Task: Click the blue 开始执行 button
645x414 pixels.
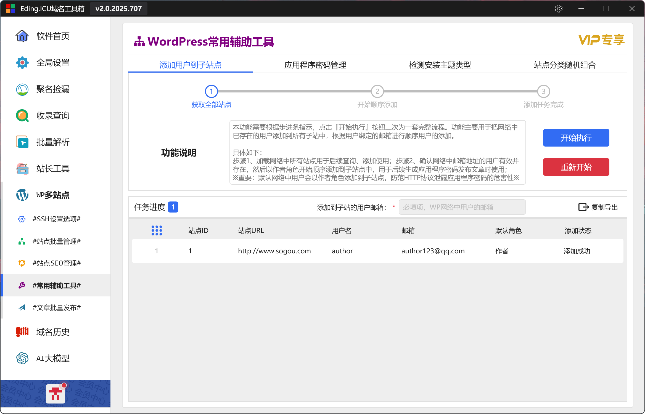Action: tap(576, 138)
